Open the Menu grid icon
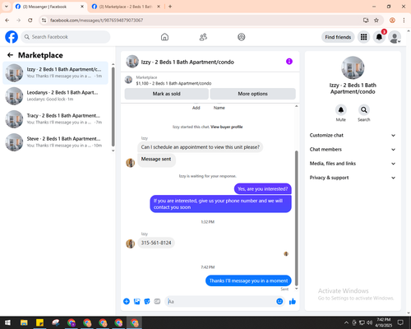The width and height of the screenshot is (411, 329). [363, 37]
